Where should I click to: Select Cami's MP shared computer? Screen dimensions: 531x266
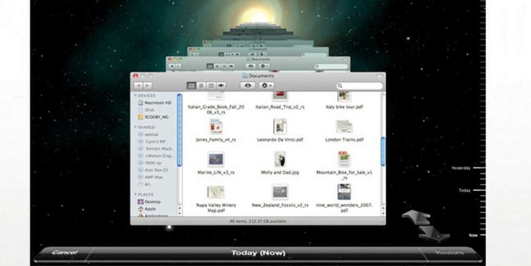click(152, 141)
